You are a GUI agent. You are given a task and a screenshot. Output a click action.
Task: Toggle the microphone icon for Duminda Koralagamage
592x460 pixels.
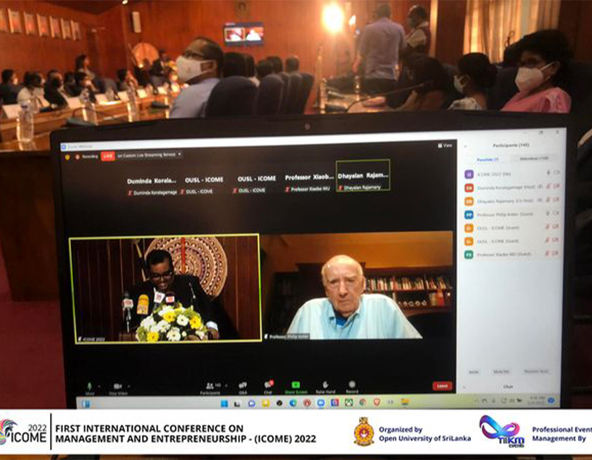(x=549, y=187)
